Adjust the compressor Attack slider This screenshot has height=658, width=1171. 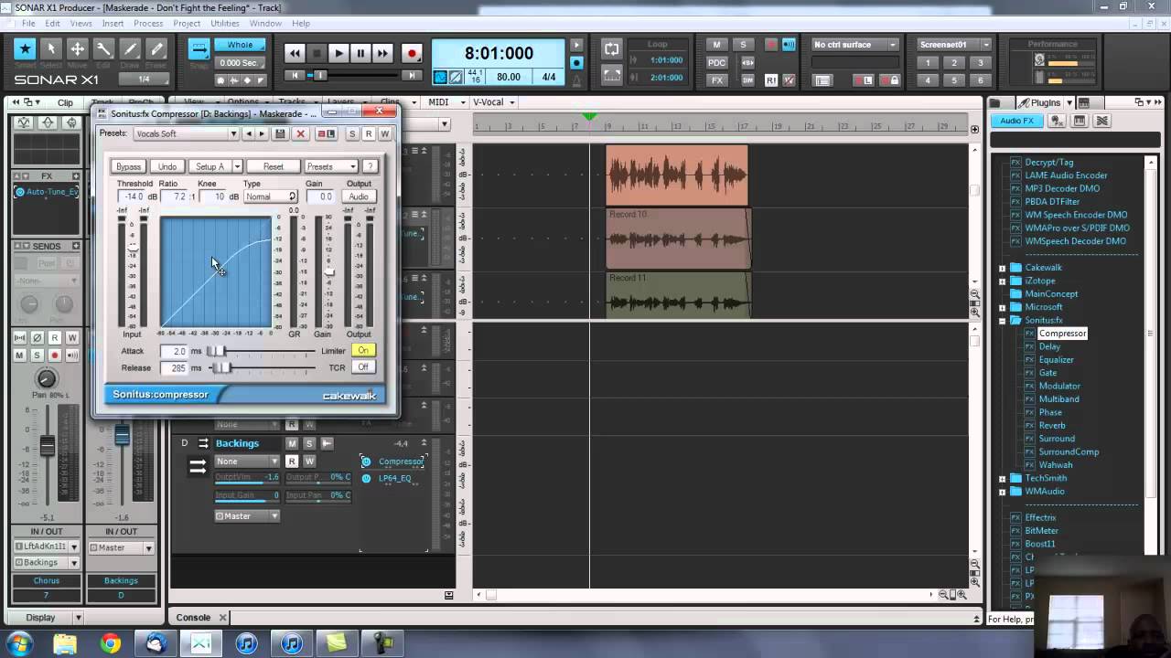[218, 351]
